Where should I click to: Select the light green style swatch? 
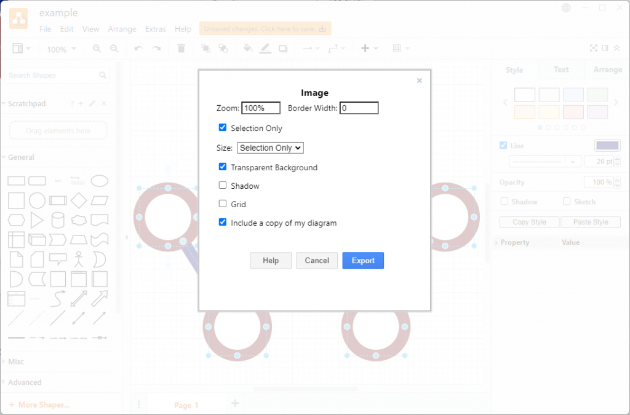pos(597,95)
